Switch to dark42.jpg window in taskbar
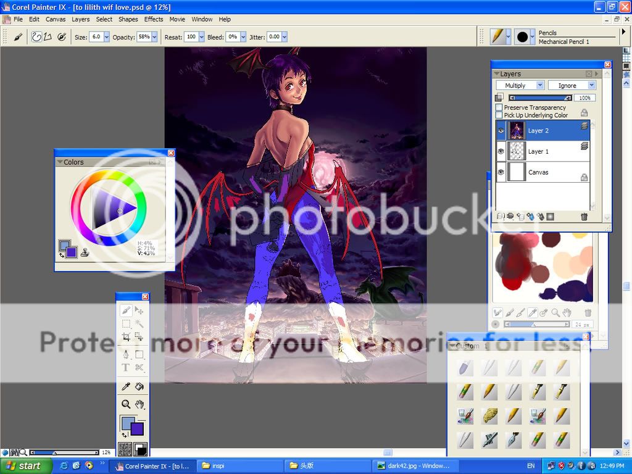The height and width of the screenshot is (474, 632). [414, 466]
